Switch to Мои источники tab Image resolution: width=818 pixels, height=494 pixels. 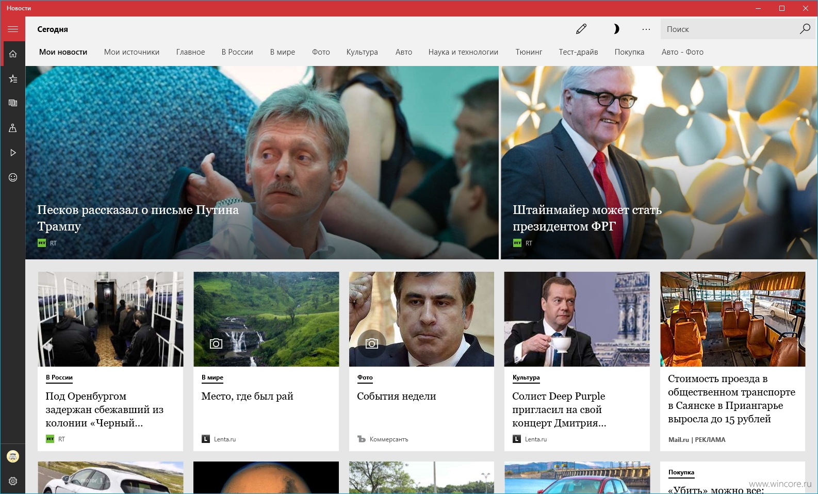point(132,52)
